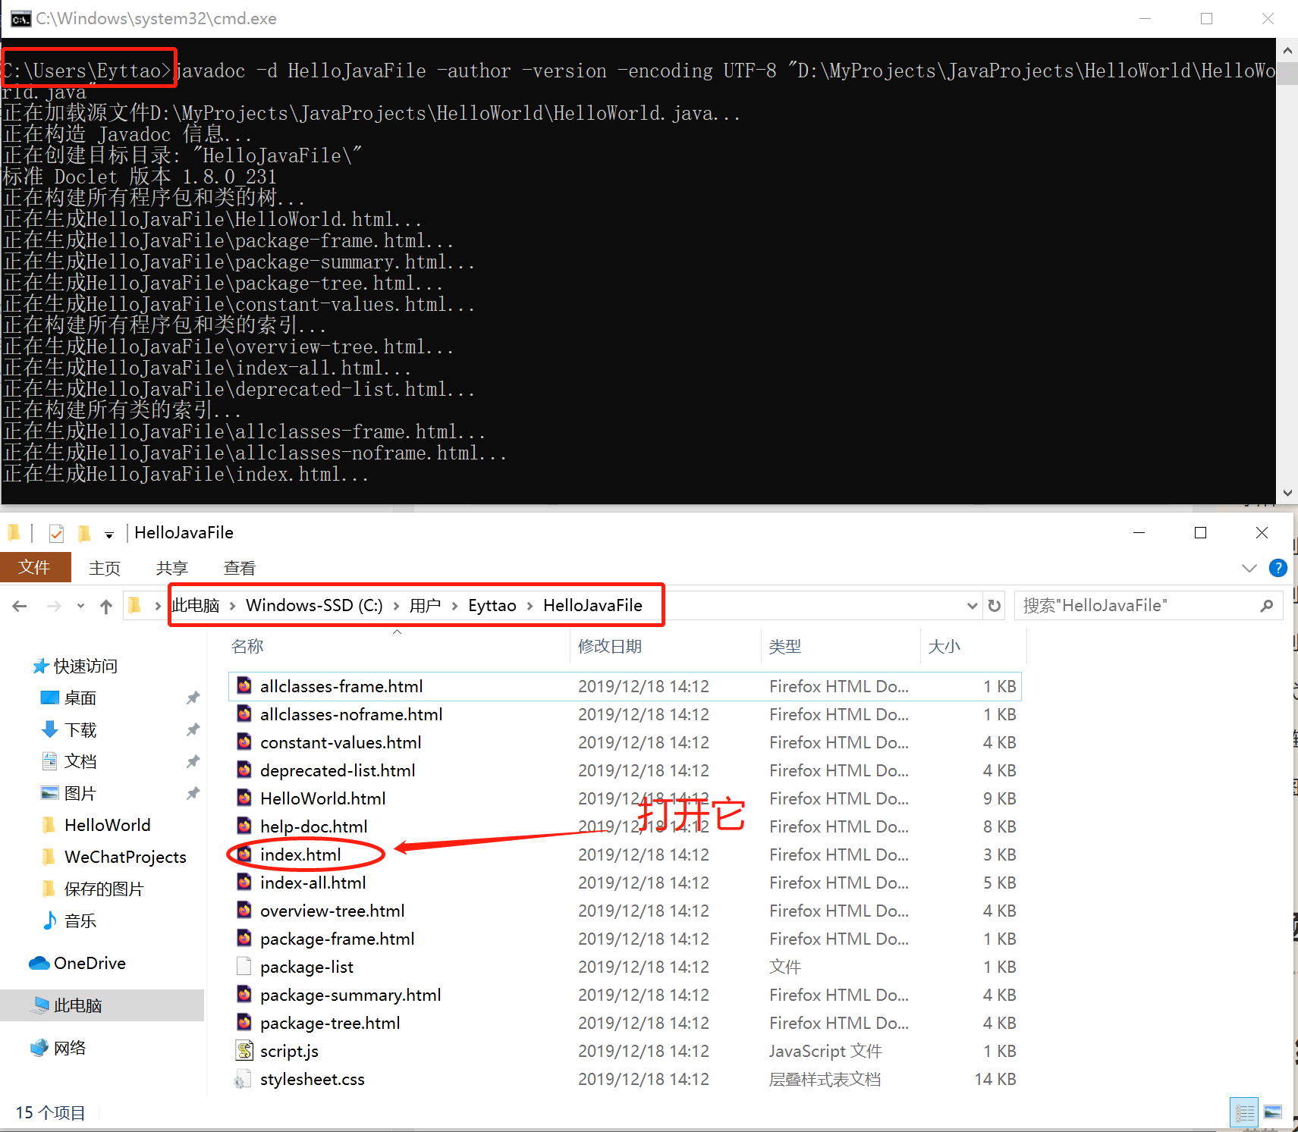Select the stylesheet.css file icon
This screenshot has width=1298, height=1132.
click(x=244, y=1078)
